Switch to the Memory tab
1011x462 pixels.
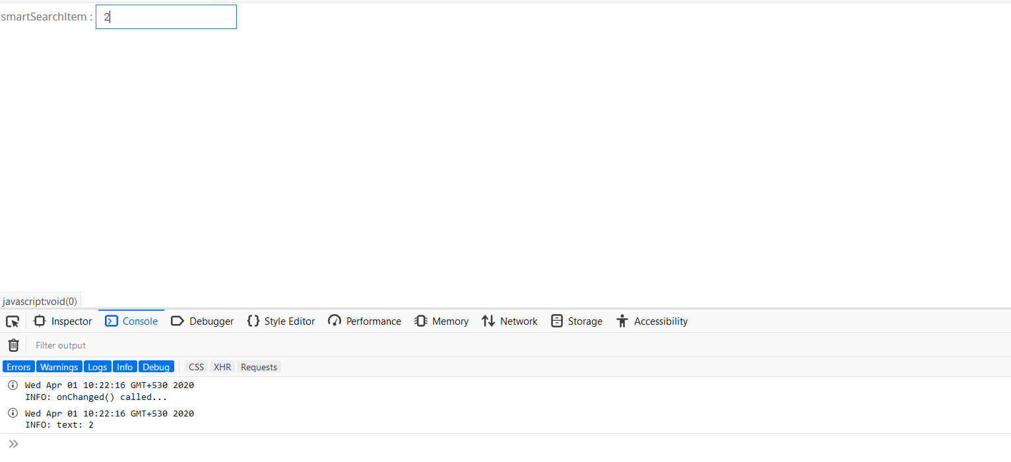[441, 321]
